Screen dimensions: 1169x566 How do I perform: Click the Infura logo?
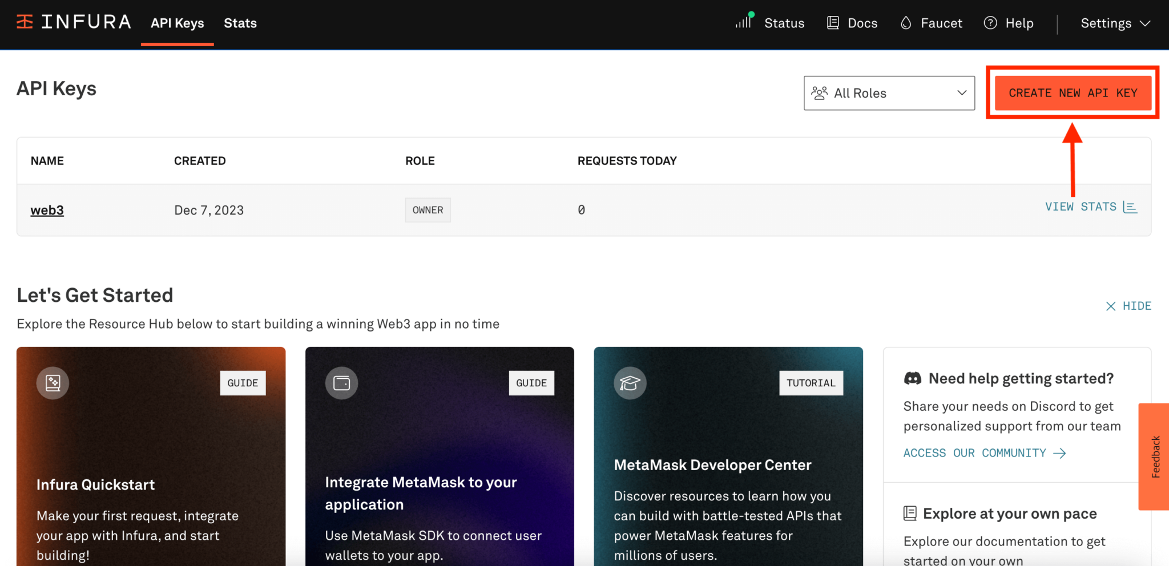[x=72, y=22]
